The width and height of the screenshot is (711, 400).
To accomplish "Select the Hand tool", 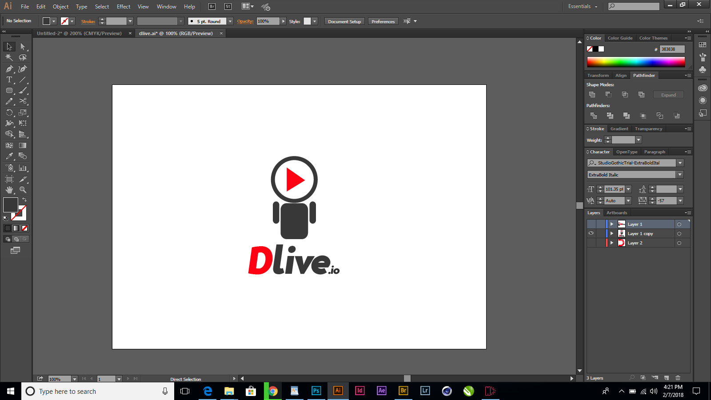I will pyautogui.click(x=9, y=189).
